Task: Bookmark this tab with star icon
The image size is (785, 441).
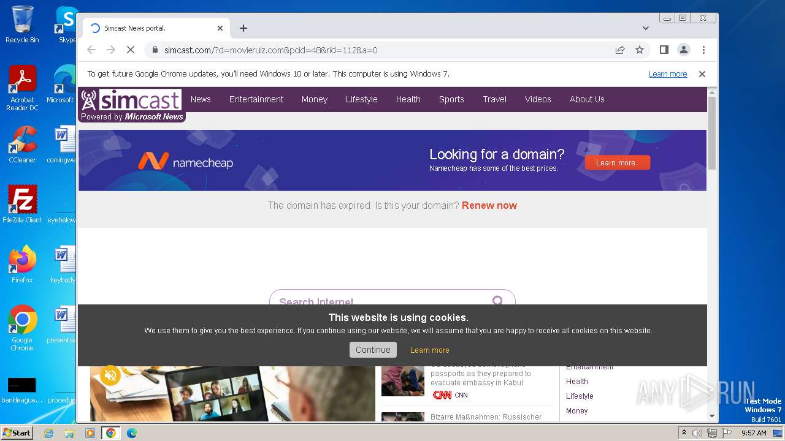Action: point(640,50)
